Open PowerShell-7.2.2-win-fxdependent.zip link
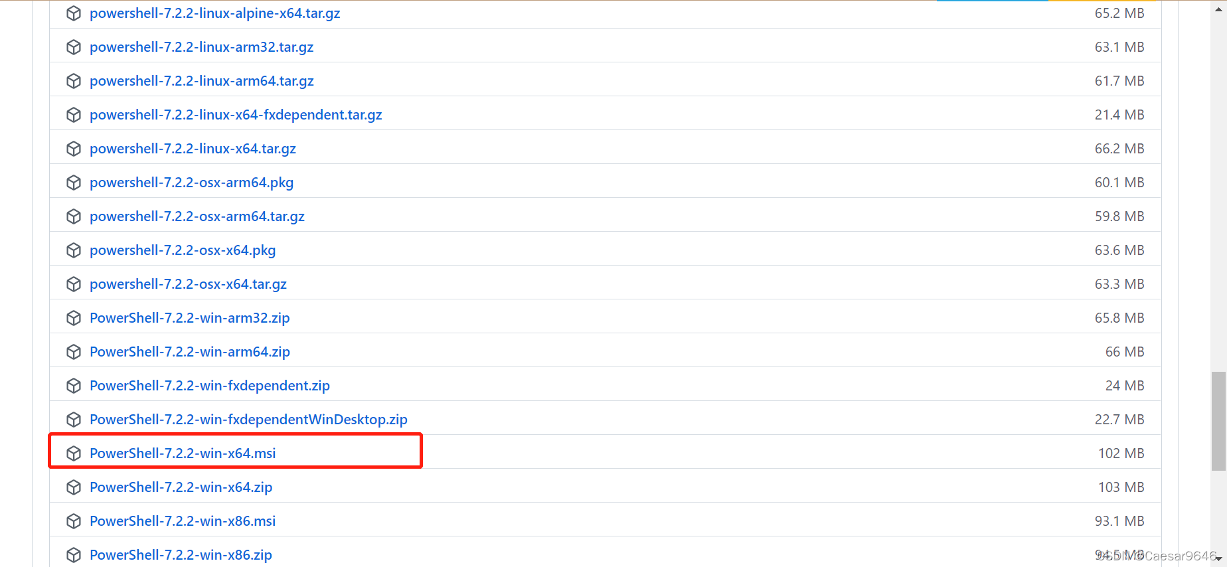 pos(210,386)
